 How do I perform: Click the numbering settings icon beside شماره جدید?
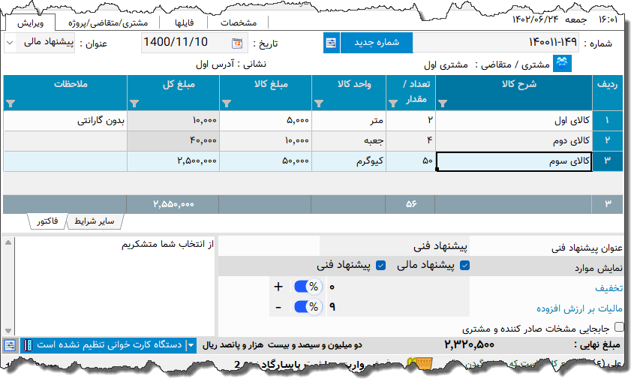click(x=331, y=43)
